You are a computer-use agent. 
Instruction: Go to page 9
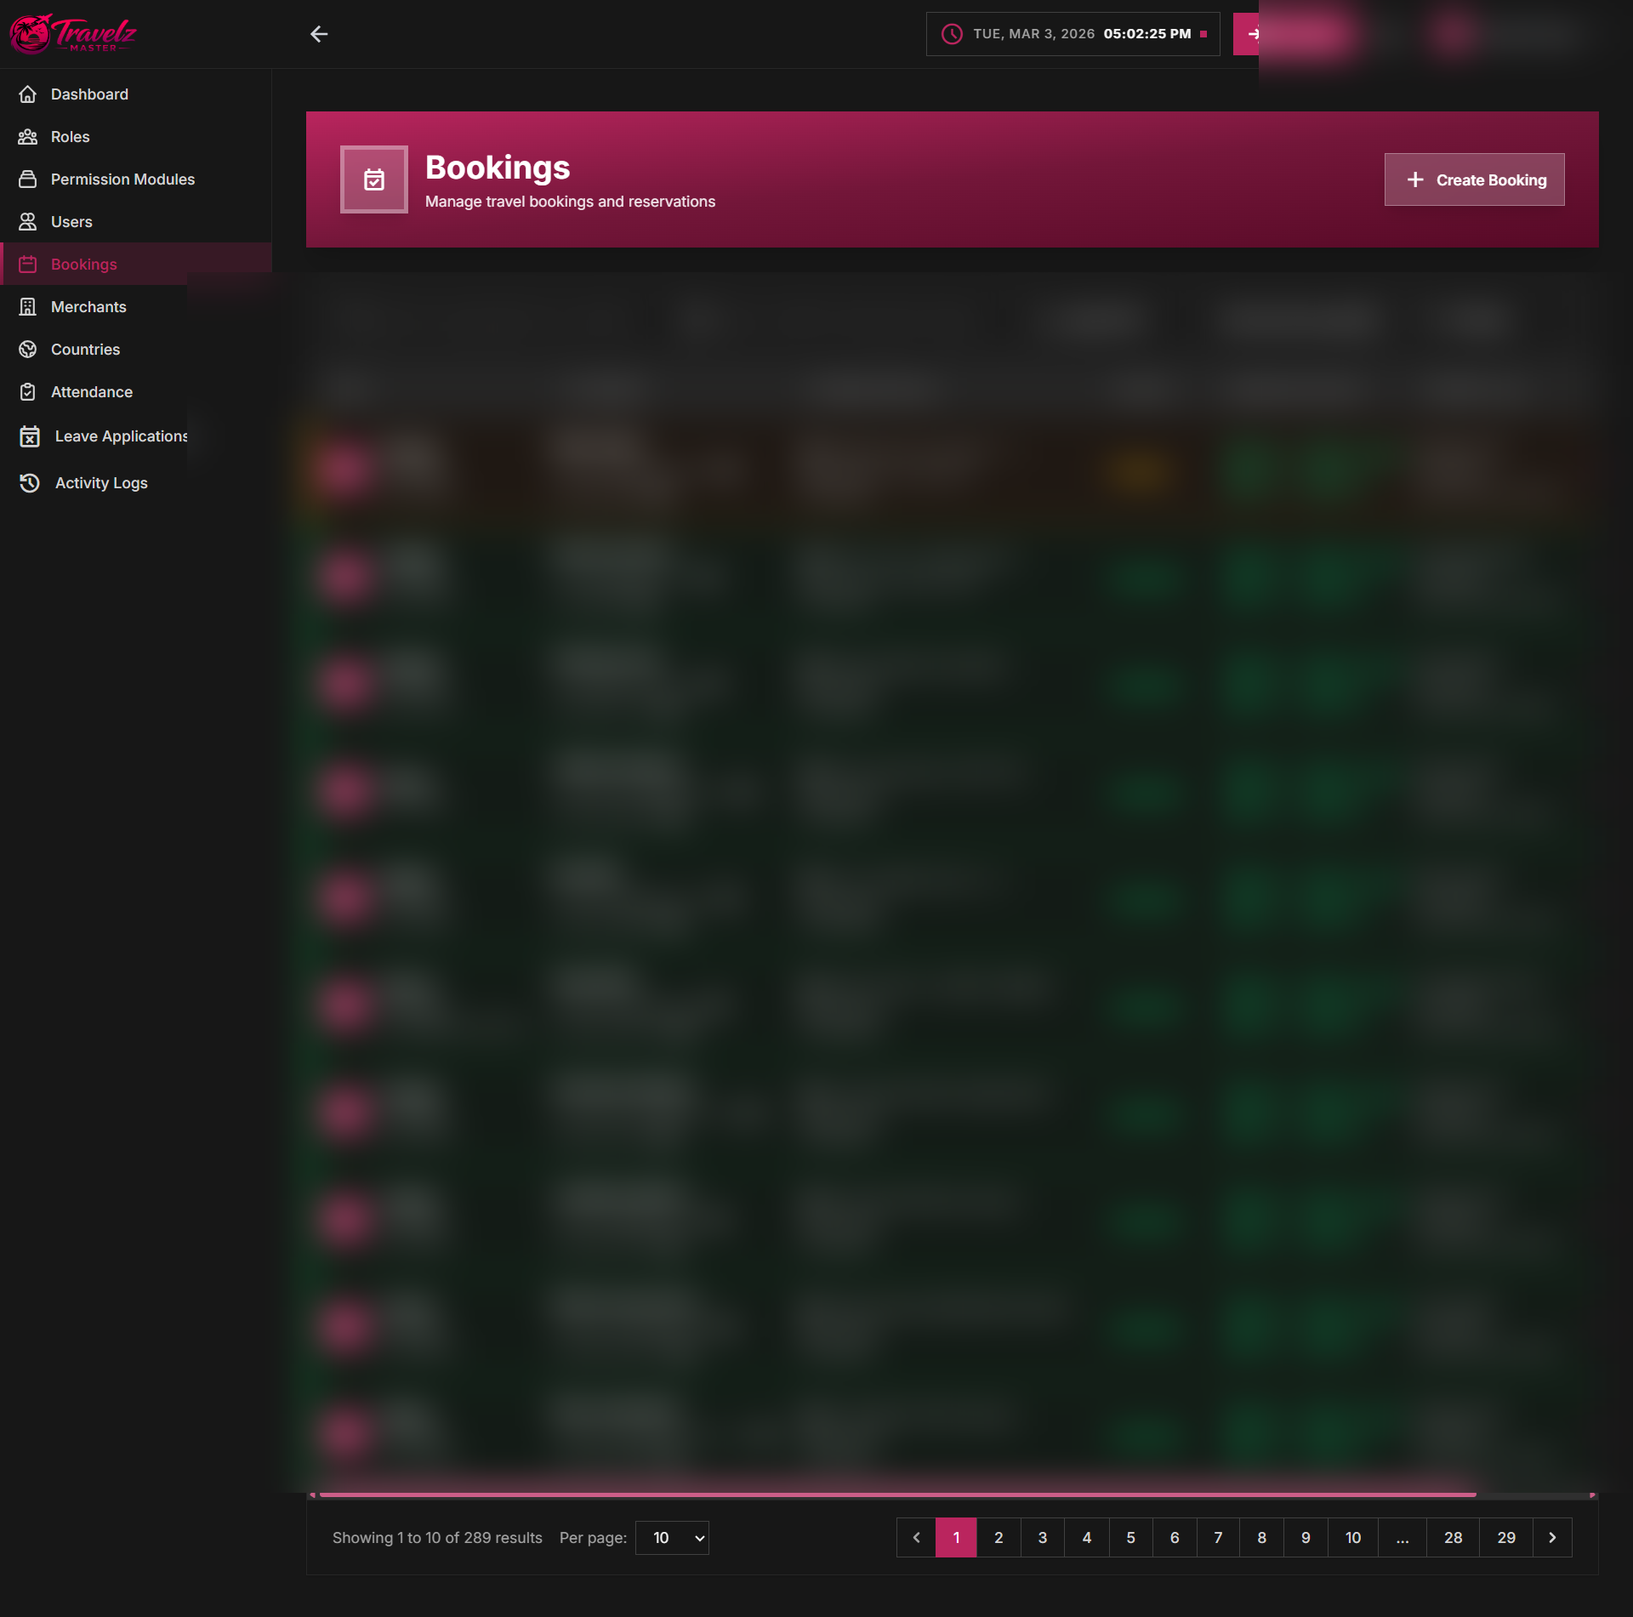point(1306,1538)
